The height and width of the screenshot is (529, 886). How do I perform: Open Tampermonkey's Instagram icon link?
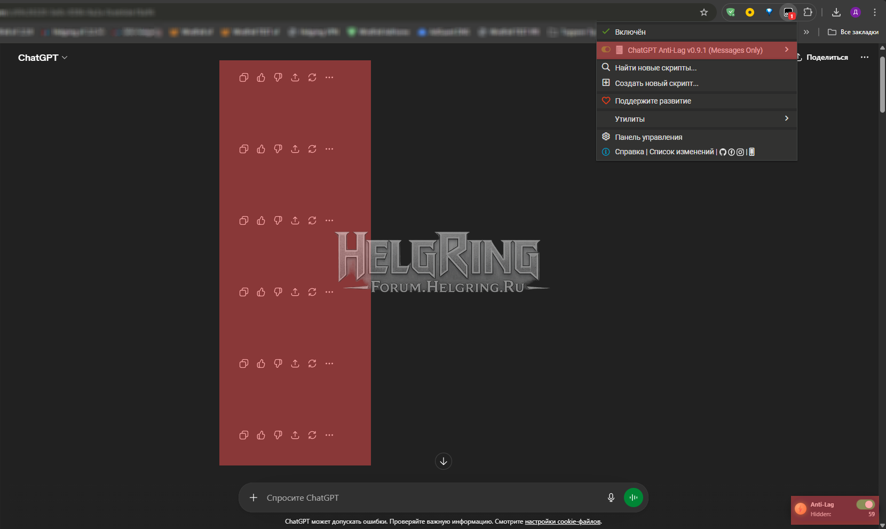pos(740,152)
